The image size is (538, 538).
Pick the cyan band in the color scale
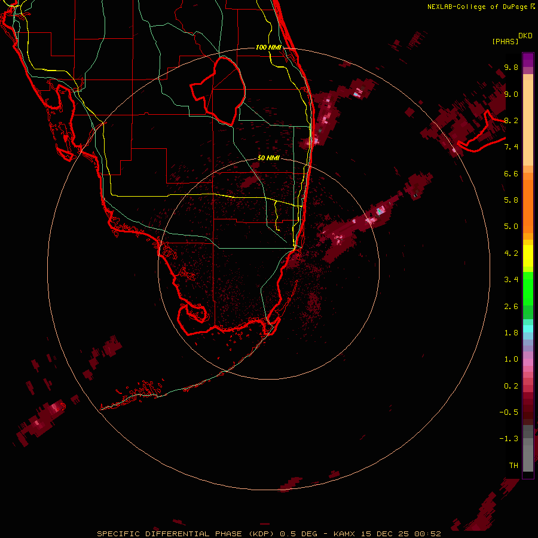pyautogui.click(x=528, y=329)
